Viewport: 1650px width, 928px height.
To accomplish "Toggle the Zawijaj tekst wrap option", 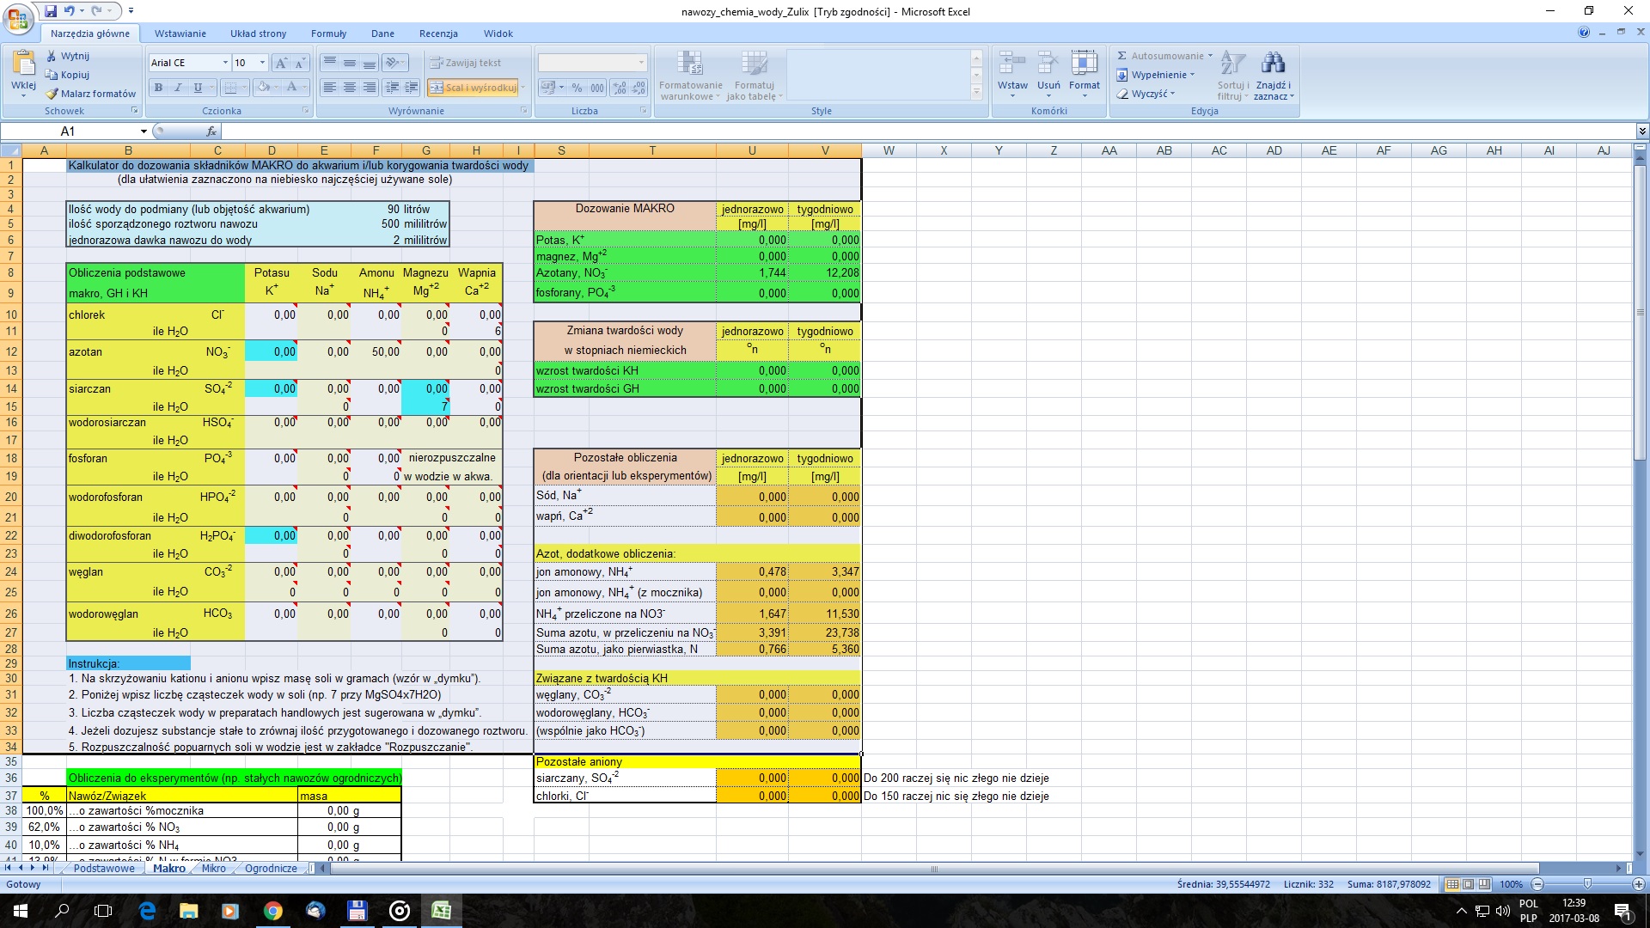I will pyautogui.click(x=465, y=63).
